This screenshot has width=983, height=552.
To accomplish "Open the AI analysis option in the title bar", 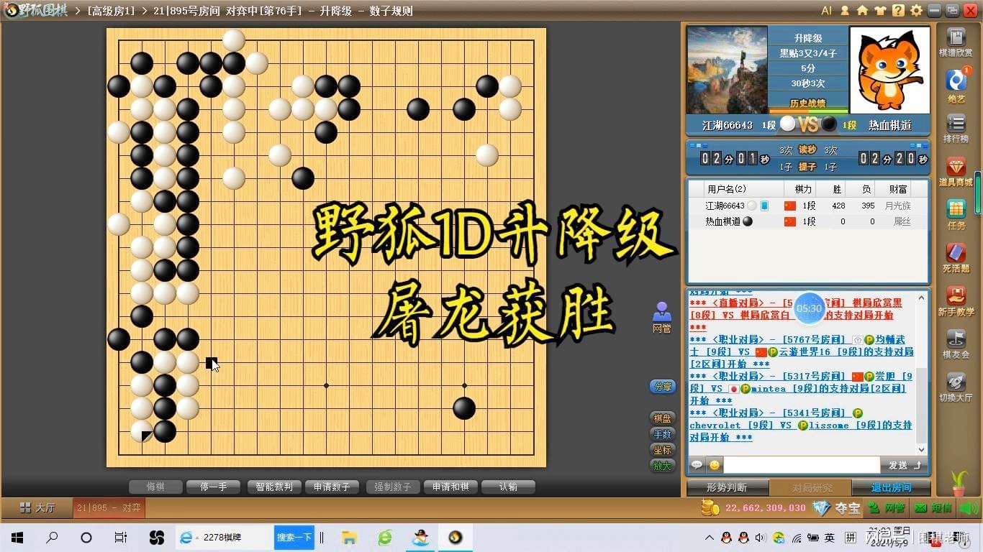I will coord(826,11).
